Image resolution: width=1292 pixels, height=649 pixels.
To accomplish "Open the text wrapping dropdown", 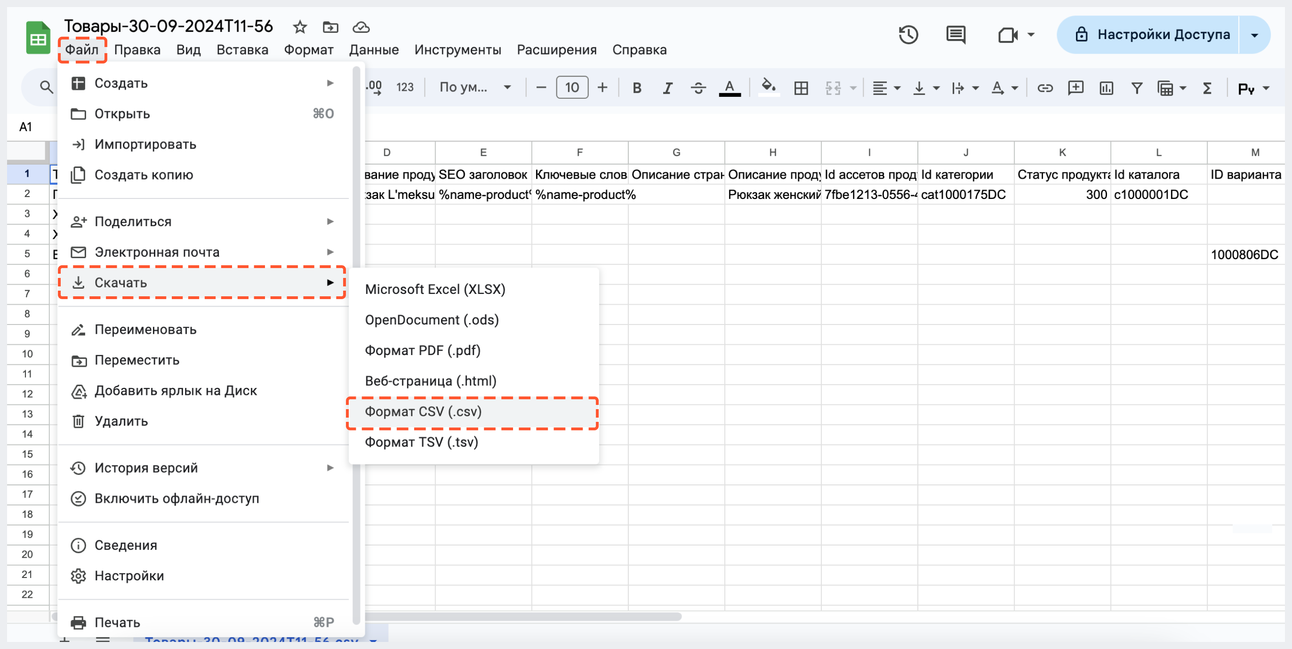I will (965, 88).
